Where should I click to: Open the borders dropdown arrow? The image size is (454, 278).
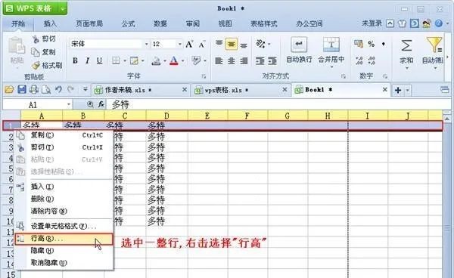click(x=125, y=61)
